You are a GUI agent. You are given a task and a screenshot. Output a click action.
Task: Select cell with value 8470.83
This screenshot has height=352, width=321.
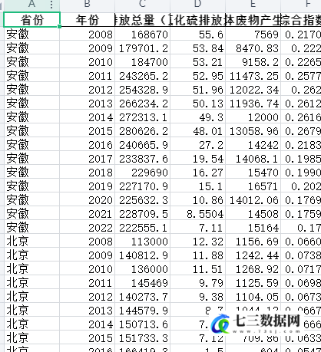click(x=253, y=48)
